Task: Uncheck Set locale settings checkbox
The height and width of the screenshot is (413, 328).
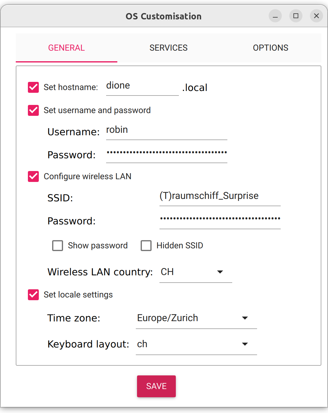Action: click(x=33, y=295)
